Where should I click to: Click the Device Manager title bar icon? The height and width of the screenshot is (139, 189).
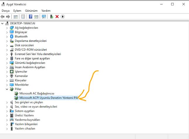click(x=3, y=4)
